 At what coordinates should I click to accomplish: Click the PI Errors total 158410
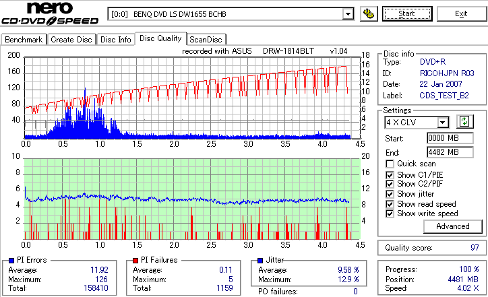coord(96,288)
